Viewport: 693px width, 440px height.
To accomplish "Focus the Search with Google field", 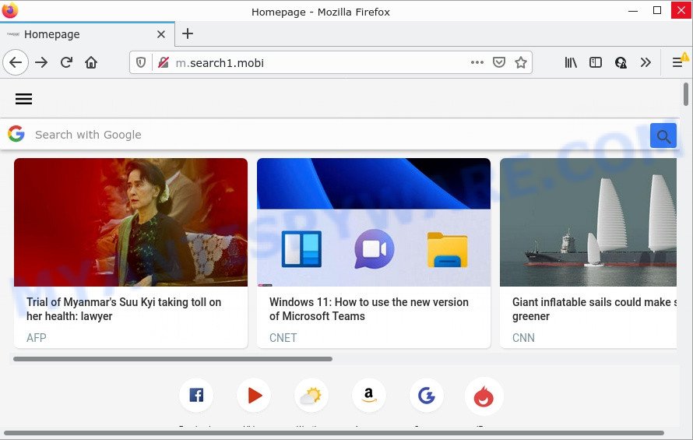I will tap(340, 135).
